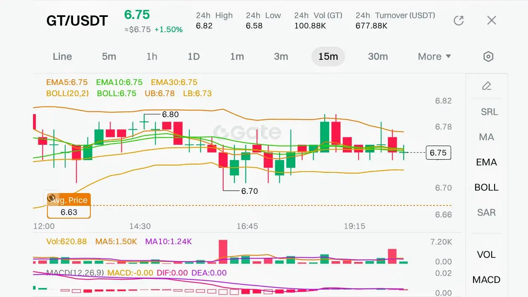Click the 6.70 low price annotation
Viewport: 528px width, 297px height.
click(x=250, y=191)
